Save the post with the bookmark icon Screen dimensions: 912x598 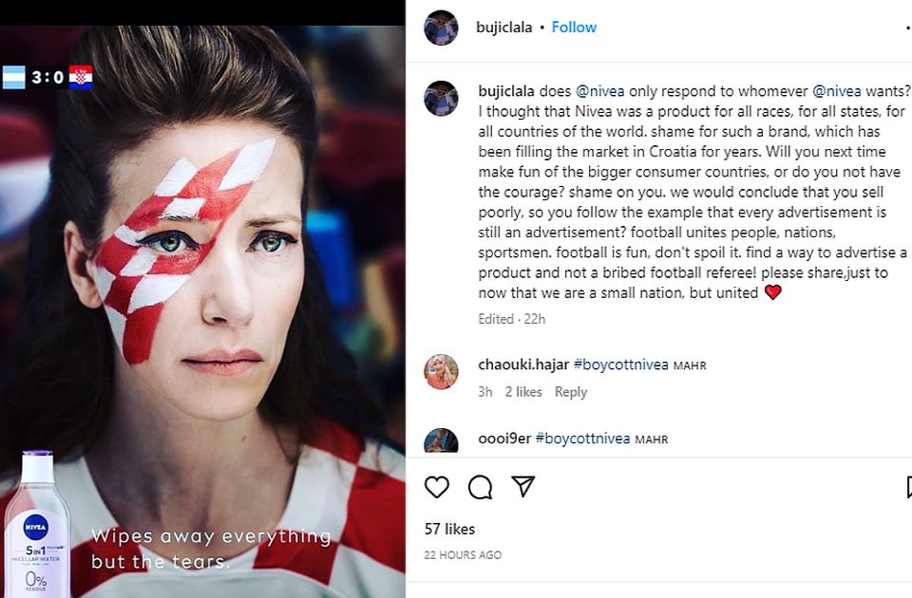(x=907, y=487)
